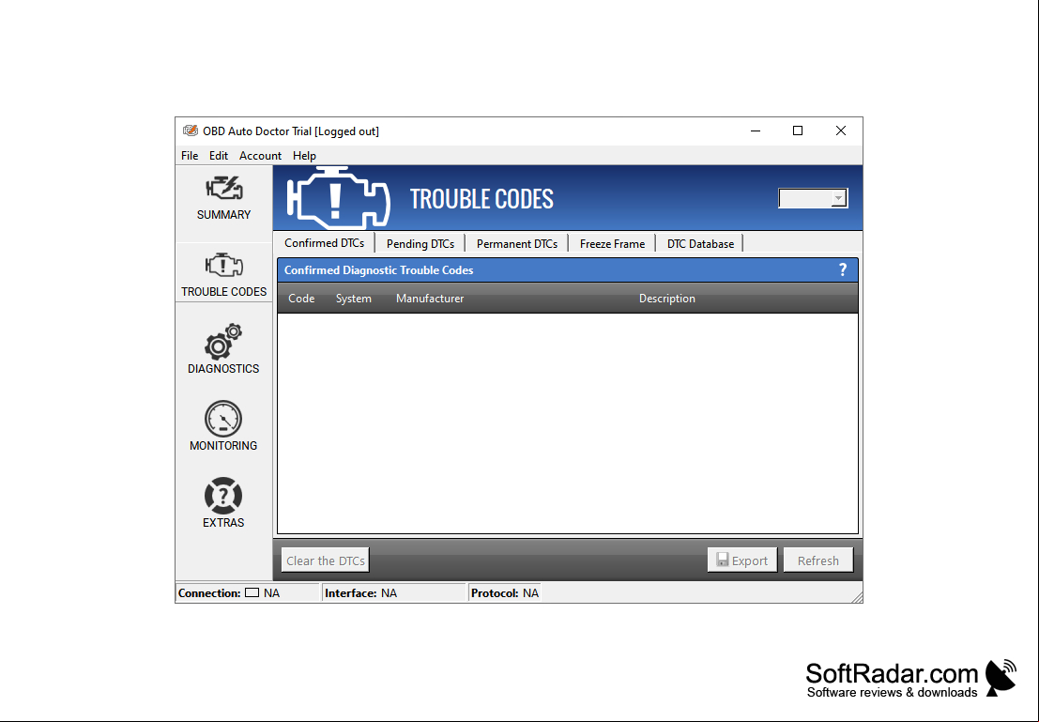
Task: Click the window resize grip corner
Action: coord(856,597)
